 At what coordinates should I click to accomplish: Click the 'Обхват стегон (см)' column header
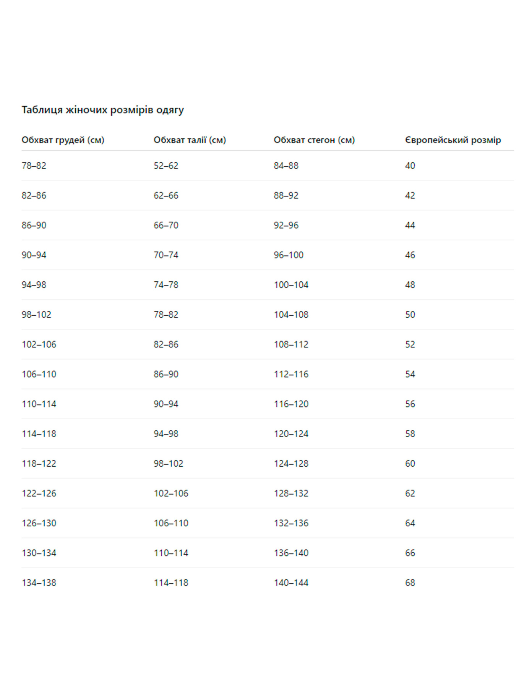314,140
